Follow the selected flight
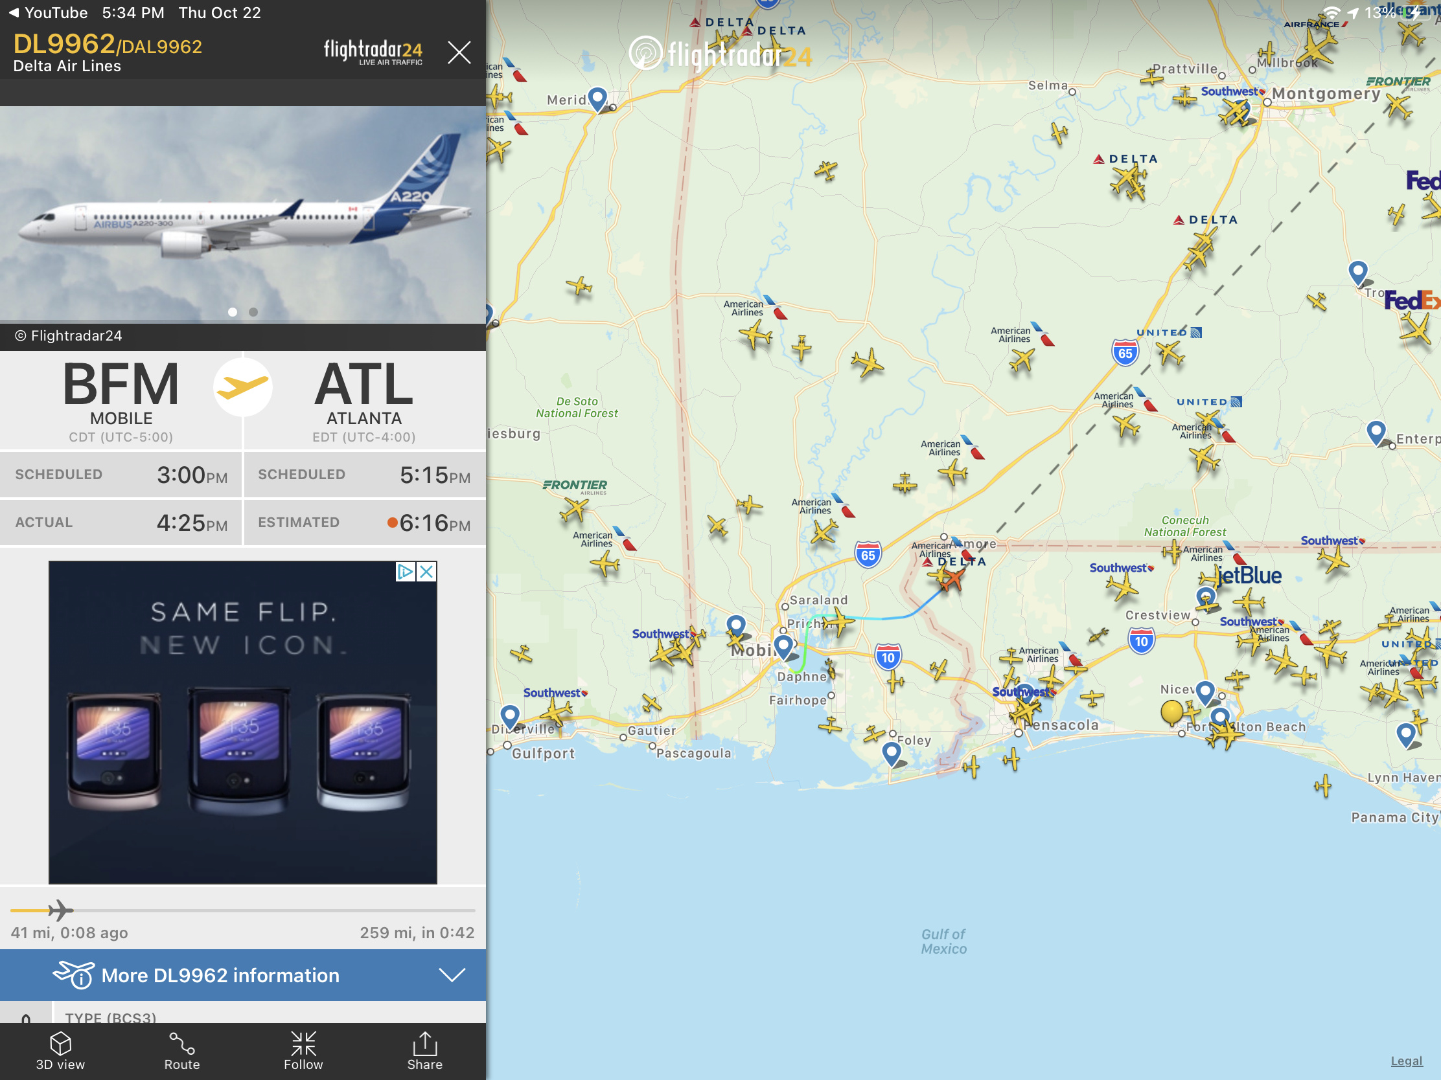 coord(303,1051)
